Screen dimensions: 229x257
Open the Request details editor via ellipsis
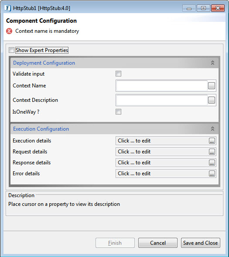coord(212,152)
